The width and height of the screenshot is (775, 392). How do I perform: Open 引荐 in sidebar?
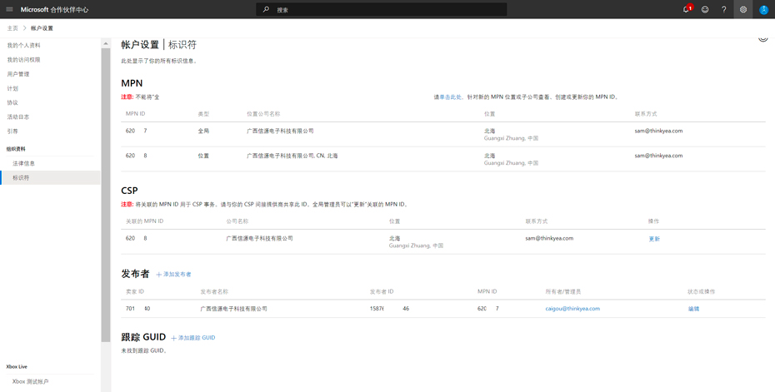click(12, 131)
